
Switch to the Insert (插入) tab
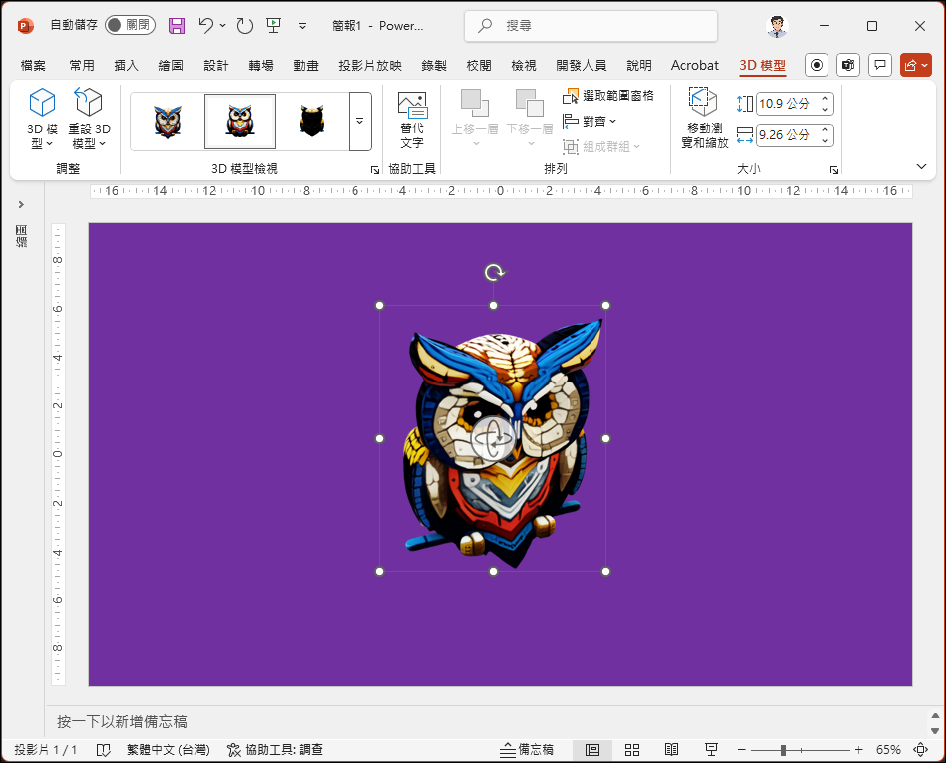(x=126, y=66)
